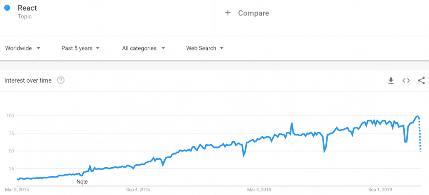Click the Sep 4, 2016 axis label
429x195 pixels.
click(138, 190)
